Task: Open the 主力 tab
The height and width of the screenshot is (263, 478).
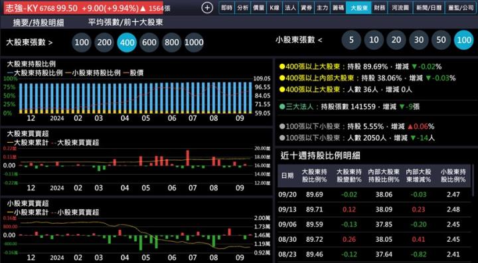Action: click(x=322, y=8)
